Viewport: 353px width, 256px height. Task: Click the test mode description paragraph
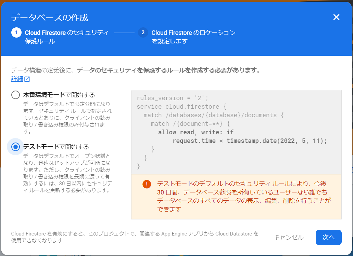coord(67,173)
